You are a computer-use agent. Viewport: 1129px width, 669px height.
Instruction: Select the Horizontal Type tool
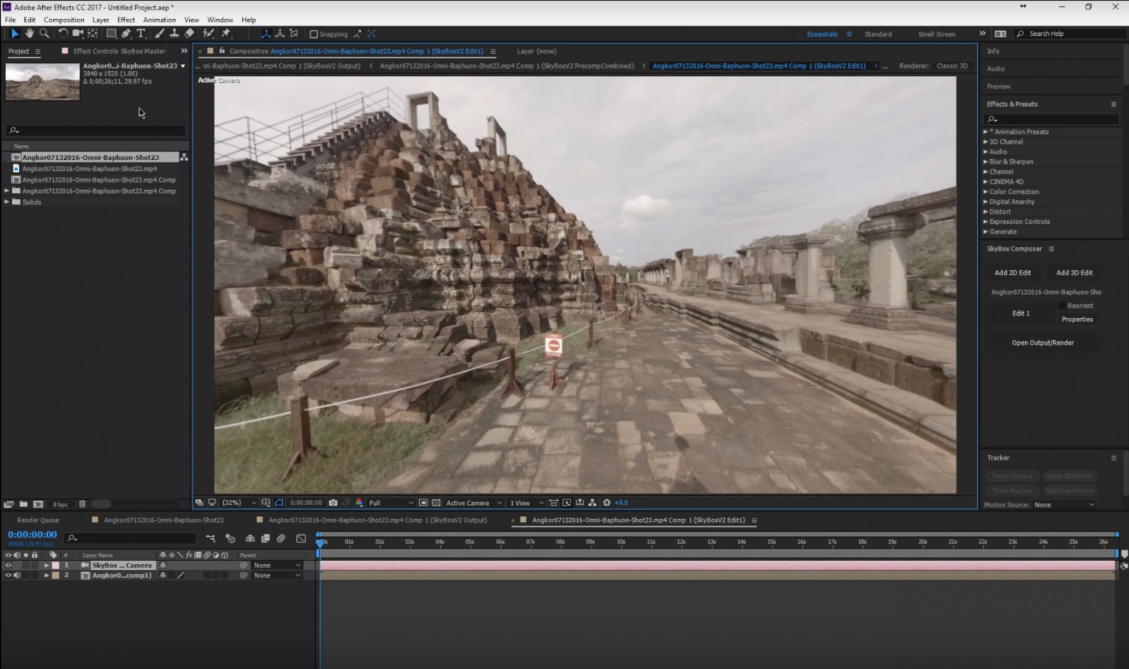pos(141,33)
